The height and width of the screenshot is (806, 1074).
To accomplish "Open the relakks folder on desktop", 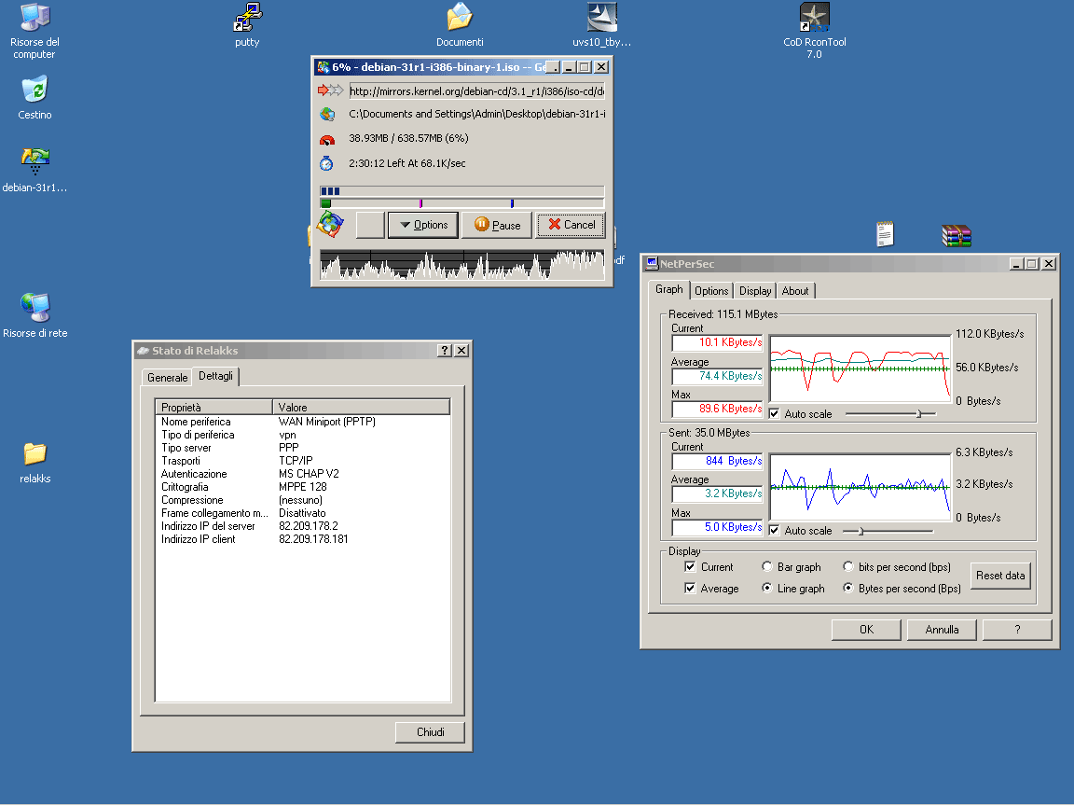I will pyautogui.click(x=34, y=453).
